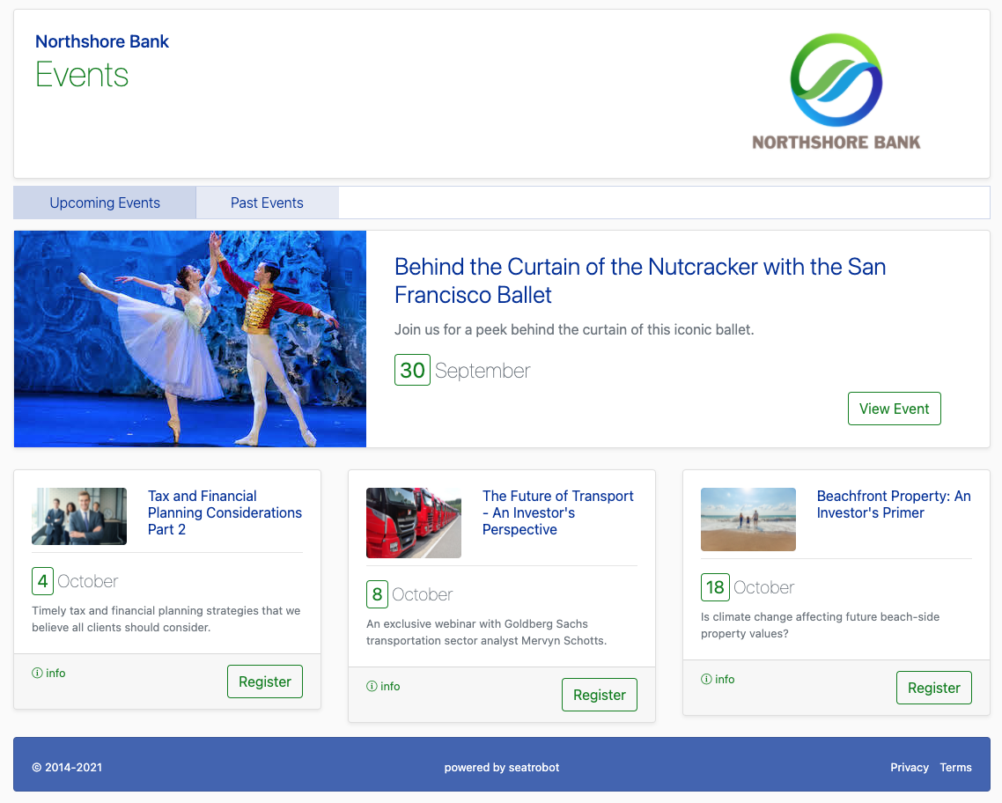Register for the Beachfront Property webinar
Screen dimensions: 1002x803
933,688
